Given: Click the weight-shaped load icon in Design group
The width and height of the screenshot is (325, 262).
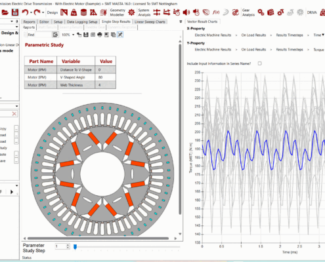Looking at the screenshot, I should [x=74, y=12].
